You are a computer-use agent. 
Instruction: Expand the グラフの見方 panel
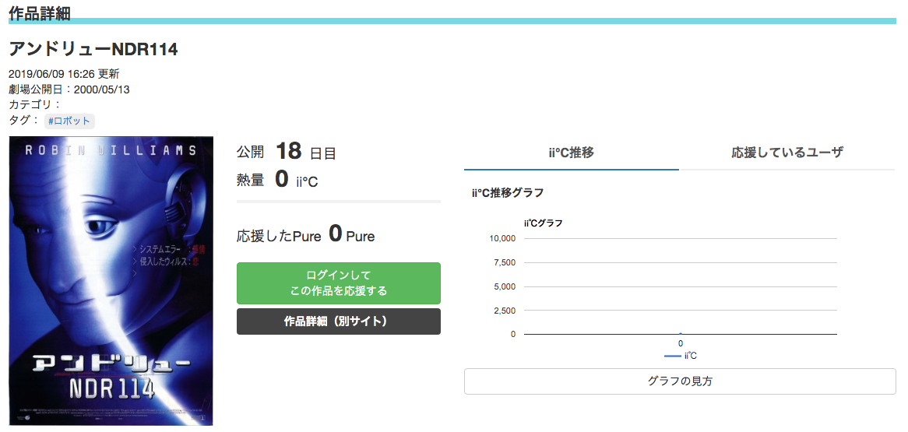(680, 381)
